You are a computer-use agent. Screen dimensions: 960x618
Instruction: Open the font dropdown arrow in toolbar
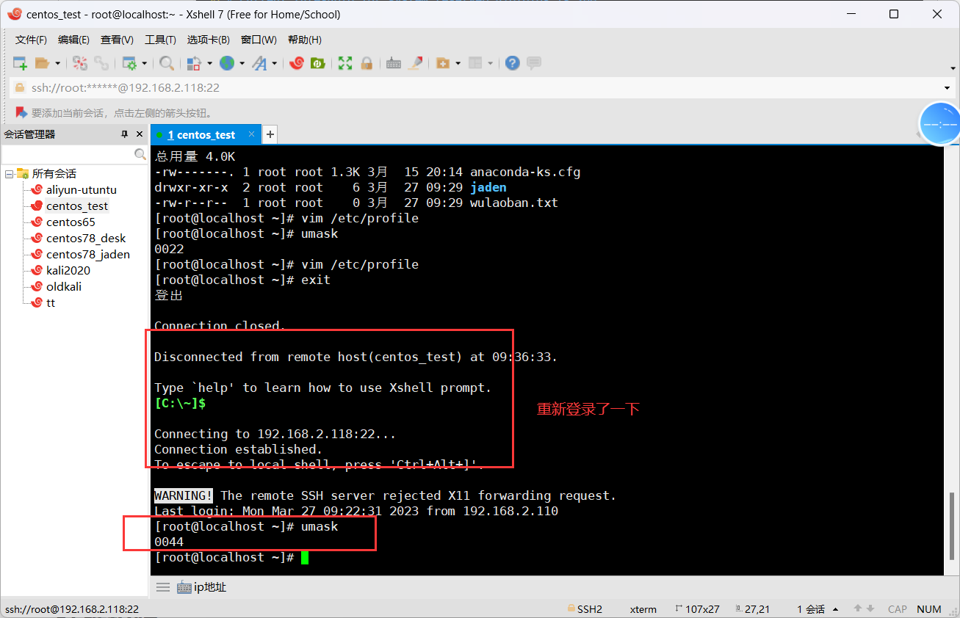click(x=275, y=64)
